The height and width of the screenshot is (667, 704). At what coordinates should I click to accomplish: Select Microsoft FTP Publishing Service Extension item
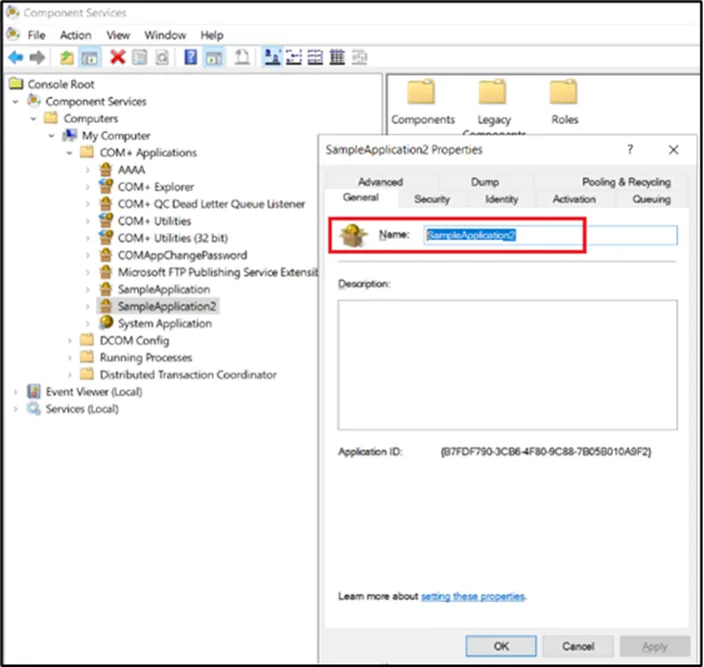click(218, 272)
